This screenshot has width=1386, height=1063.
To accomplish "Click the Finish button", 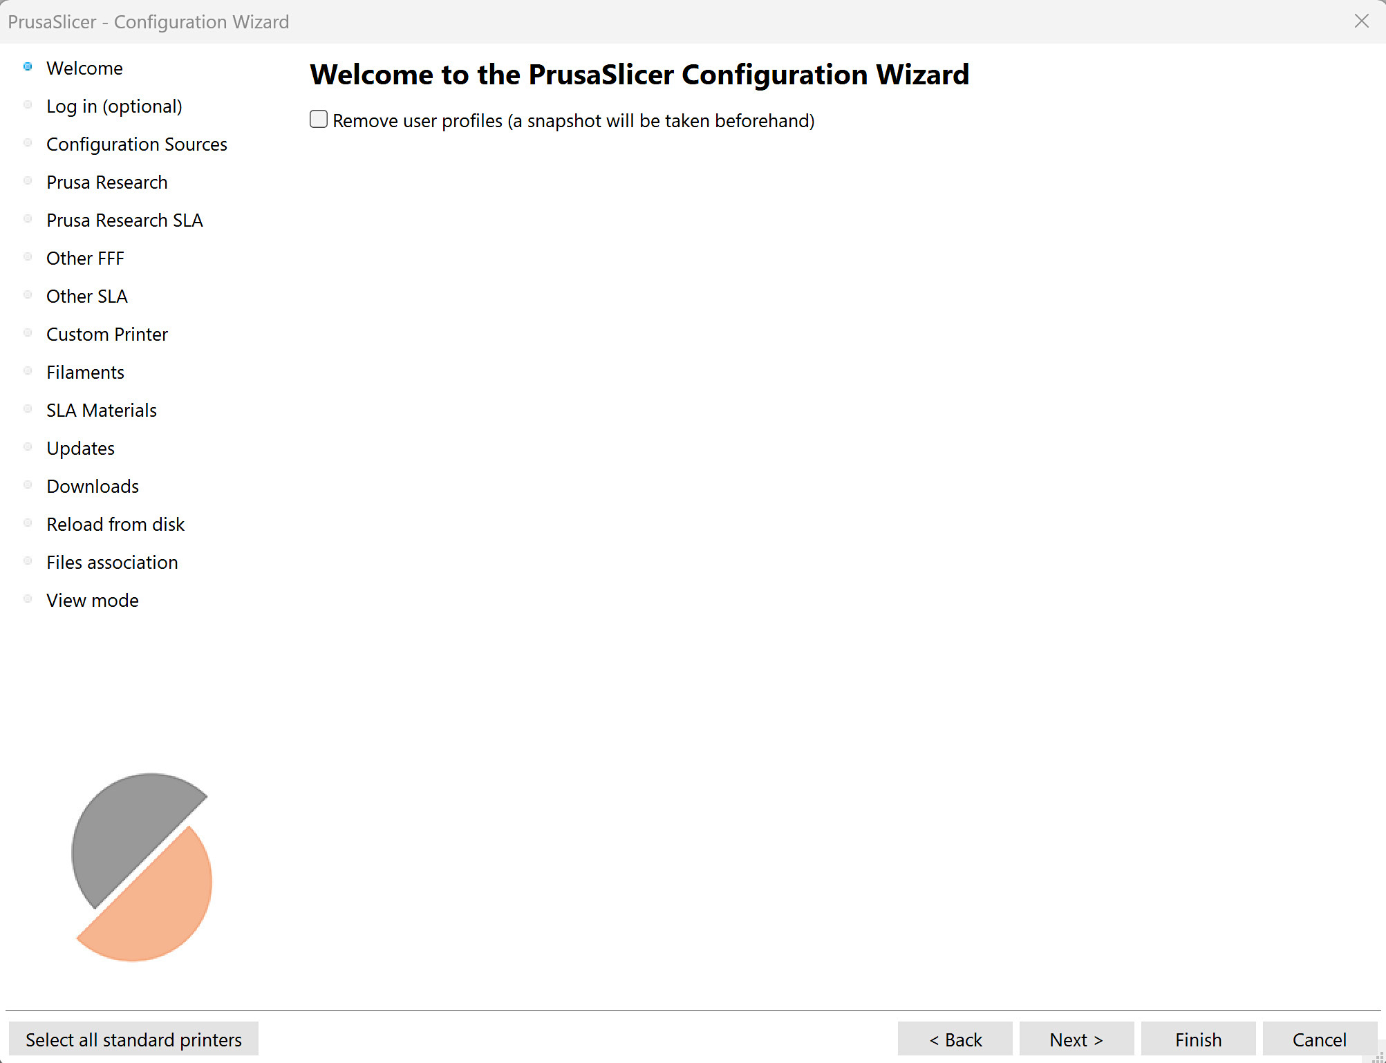I will tap(1198, 1040).
